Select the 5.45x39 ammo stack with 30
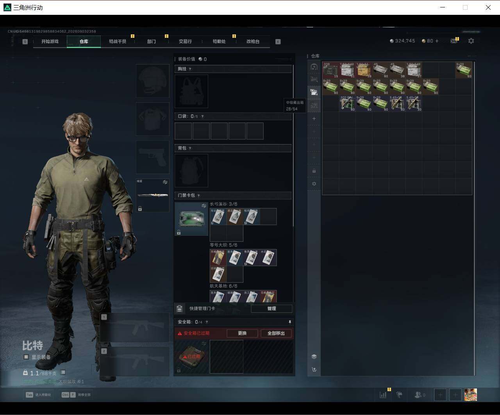The image size is (500, 415). click(x=414, y=103)
